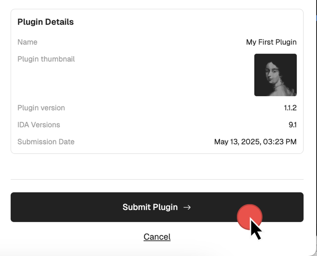Select the Plugin Details heading
Image resolution: width=317 pixels, height=256 pixels.
[x=46, y=22]
